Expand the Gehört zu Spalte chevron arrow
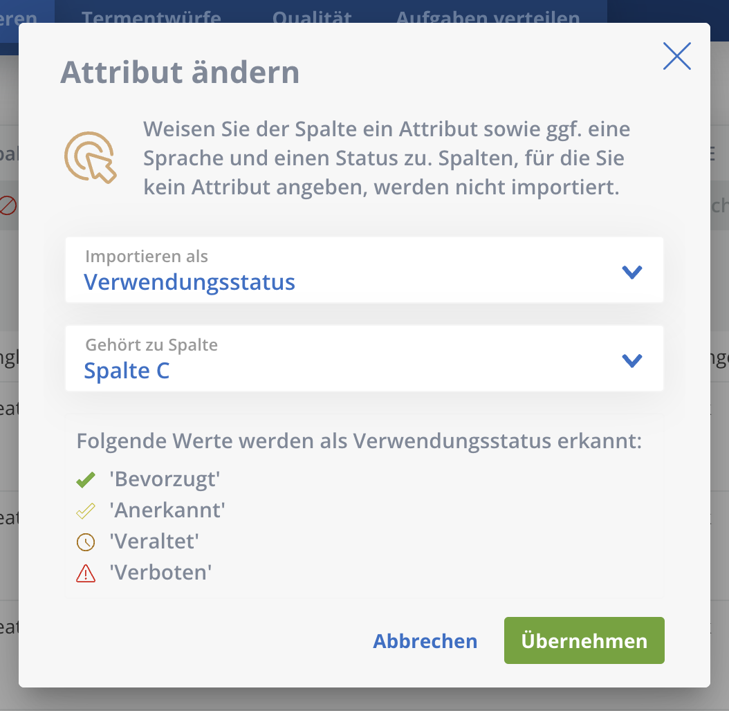The width and height of the screenshot is (729, 711). (632, 360)
